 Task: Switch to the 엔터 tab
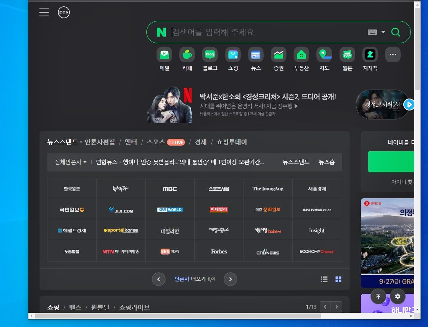[x=131, y=142]
